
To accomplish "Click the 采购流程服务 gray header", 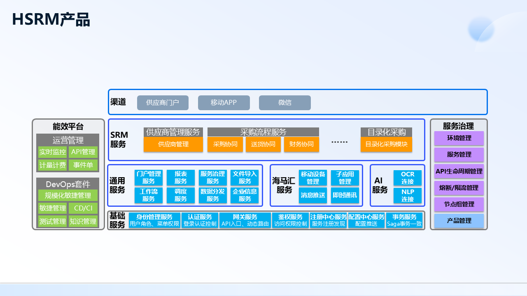I will tap(263, 132).
